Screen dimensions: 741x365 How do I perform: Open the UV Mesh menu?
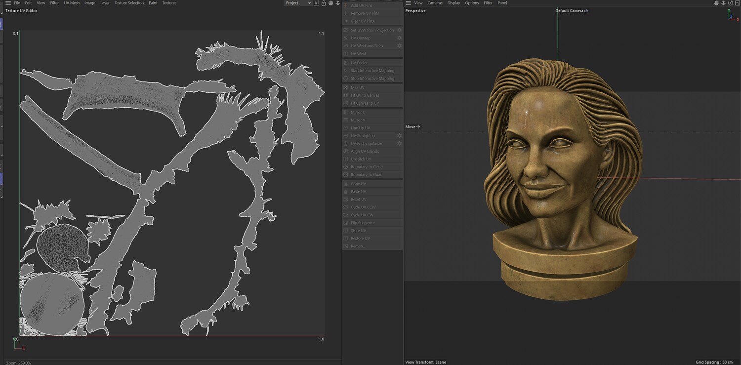(72, 3)
